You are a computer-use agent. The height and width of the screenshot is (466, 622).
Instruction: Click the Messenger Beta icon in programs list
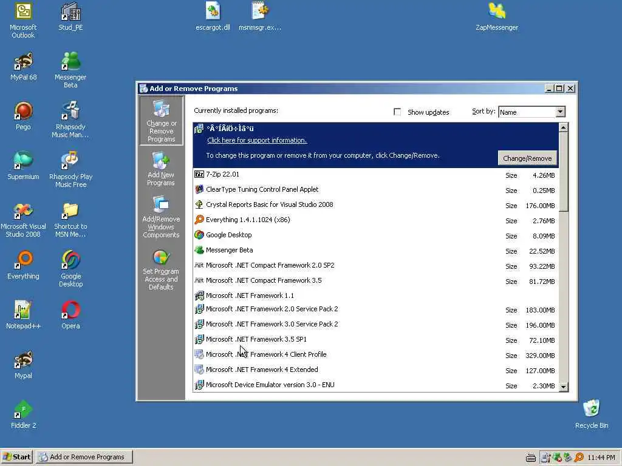coord(199,250)
